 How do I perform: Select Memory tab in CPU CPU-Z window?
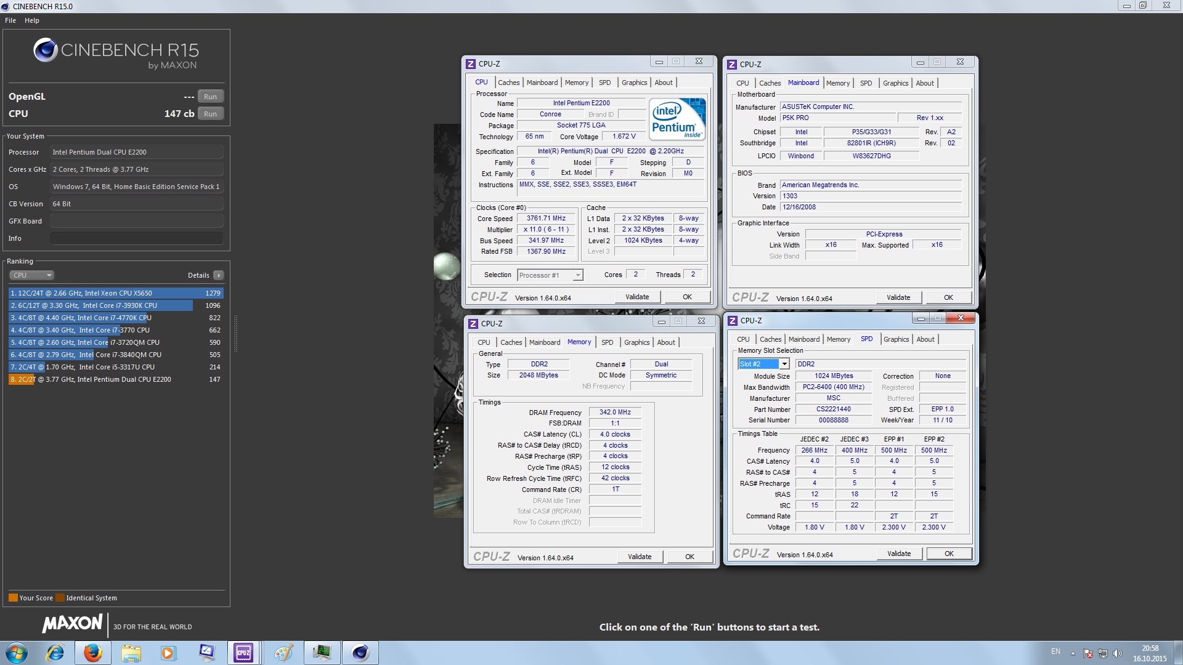pyautogui.click(x=576, y=83)
